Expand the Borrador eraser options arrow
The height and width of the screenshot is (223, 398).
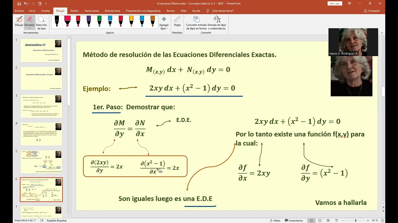(x=30, y=28)
